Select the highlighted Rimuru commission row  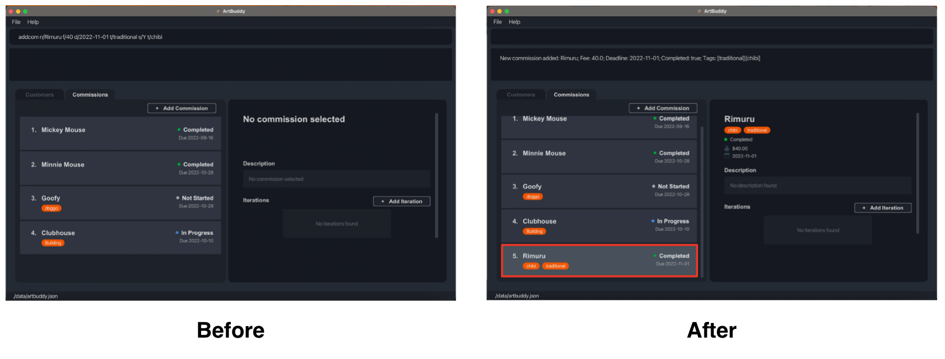(x=599, y=260)
